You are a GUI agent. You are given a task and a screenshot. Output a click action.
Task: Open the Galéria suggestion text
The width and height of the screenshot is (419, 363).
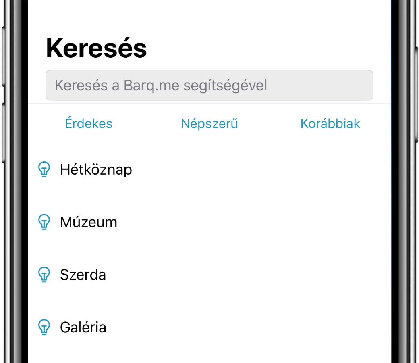pyautogui.click(x=83, y=327)
